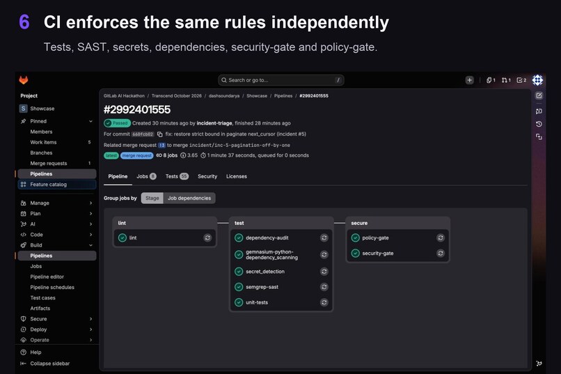This screenshot has height=374, width=561.
Task: Click the edit icon in right side panel
Action: click(539, 95)
